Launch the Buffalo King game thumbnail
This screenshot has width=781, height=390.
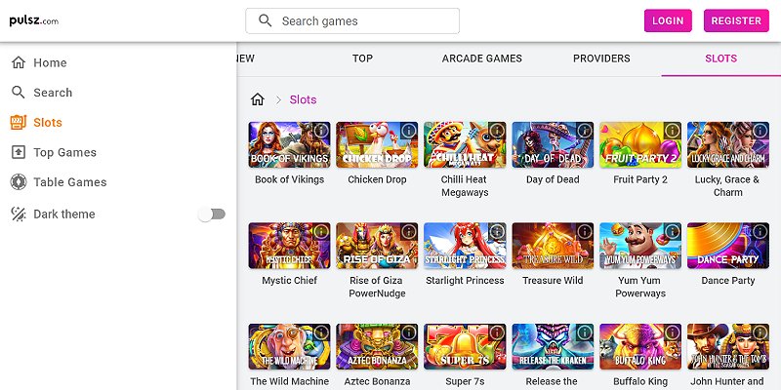click(640, 347)
